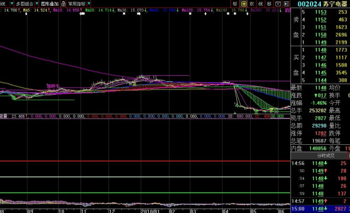Open the leftmost toolbar dropdown arrow
Viewport: 350px width, 213px height.
coord(12,4)
